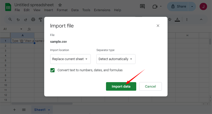Viewport: 212px width, 114px height.
Task: Click the horizontal scrollbar
Action: 42,104
